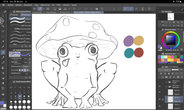Screen dimensions: 184x110
Task: Click the Undo arrow in command bar
Action: point(74,9)
